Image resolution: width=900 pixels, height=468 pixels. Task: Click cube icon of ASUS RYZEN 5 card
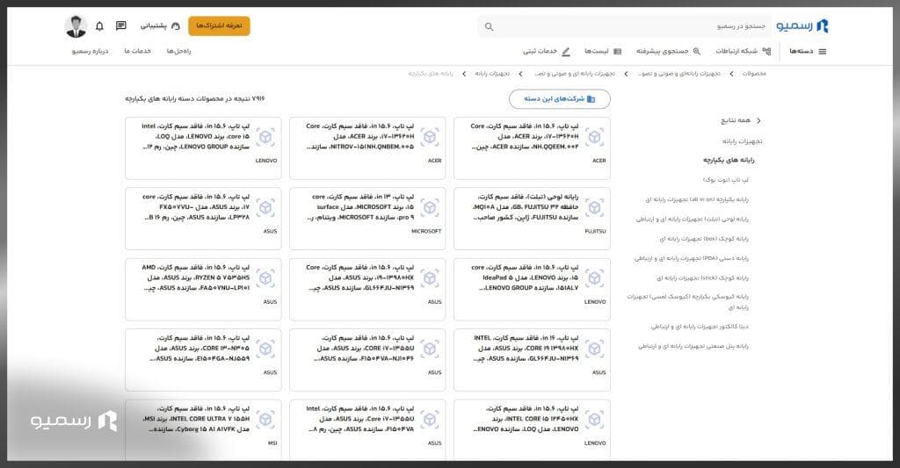[265, 278]
